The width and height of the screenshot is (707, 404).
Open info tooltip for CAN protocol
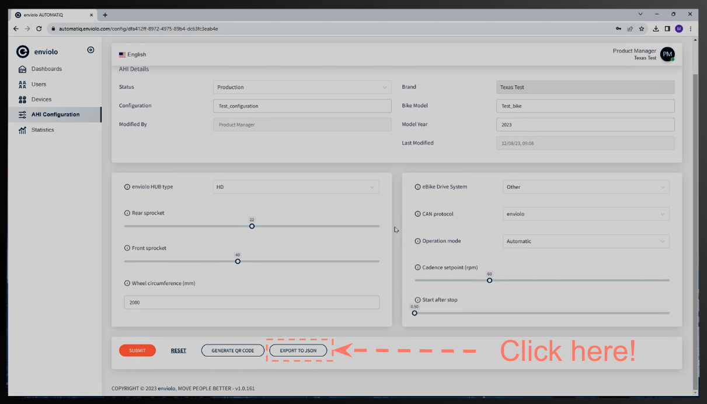[417, 214]
